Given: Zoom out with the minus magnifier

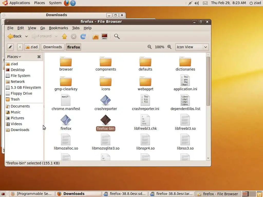Looking at the screenshot, I should coord(149,47).
